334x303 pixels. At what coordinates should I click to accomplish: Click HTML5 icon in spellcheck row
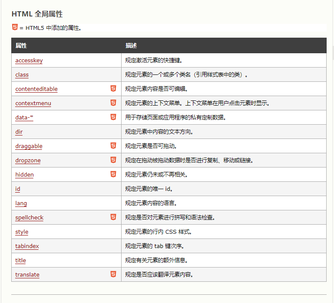click(x=113, y=217)
